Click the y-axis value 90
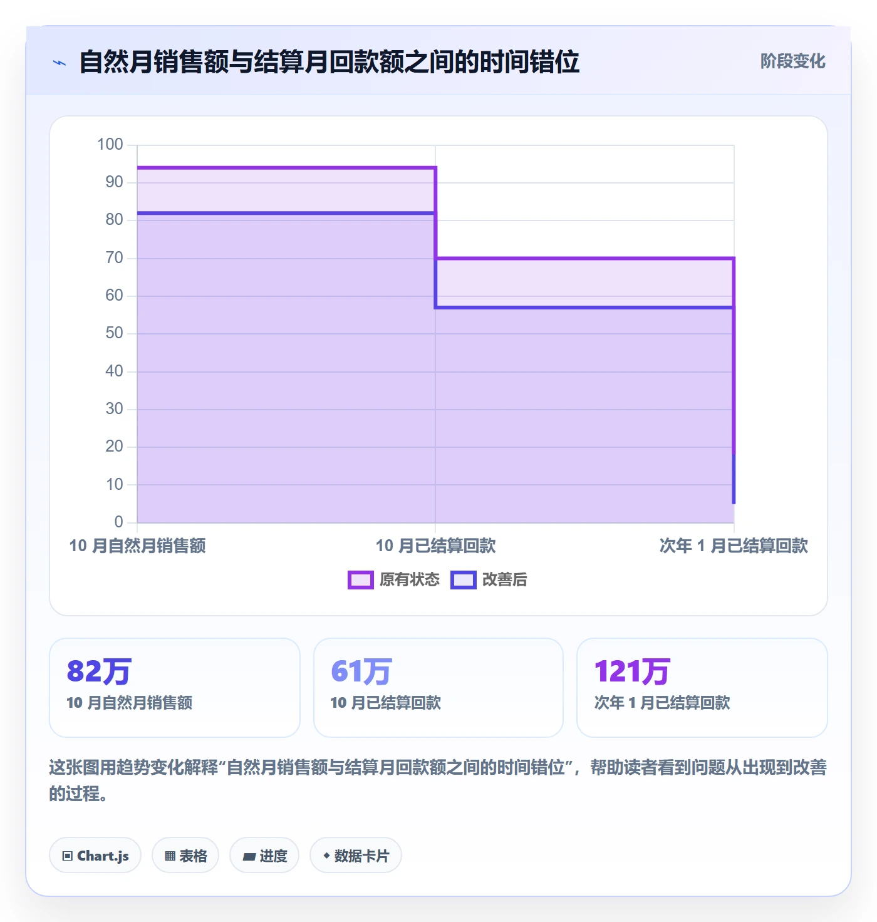The width and height of the screenshot is (877, 922). point(115,182)
